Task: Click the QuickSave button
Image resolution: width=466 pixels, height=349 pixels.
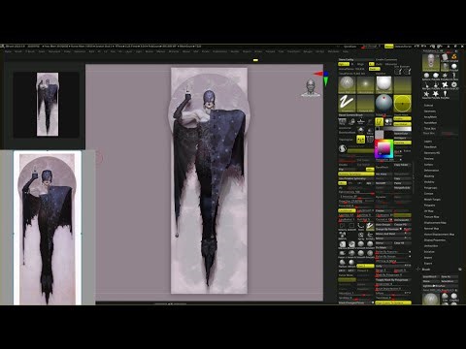Action: (349, 47)
